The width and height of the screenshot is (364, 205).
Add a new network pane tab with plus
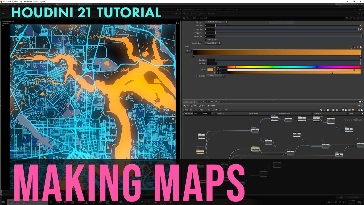(226, 102)
